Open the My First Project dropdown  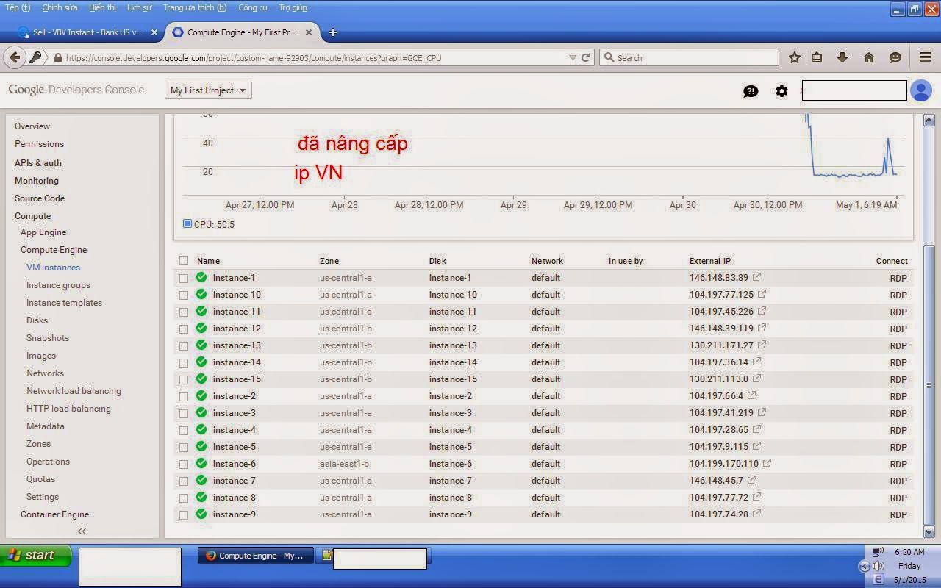208,90
